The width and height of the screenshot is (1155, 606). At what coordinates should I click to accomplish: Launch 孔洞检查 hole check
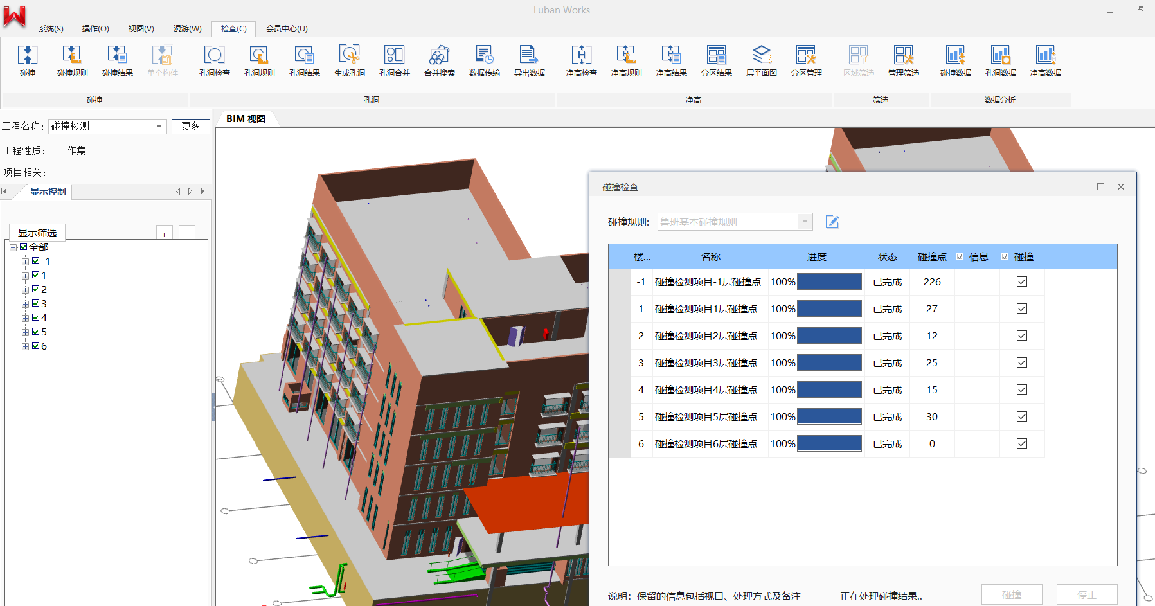click(215, 61)
